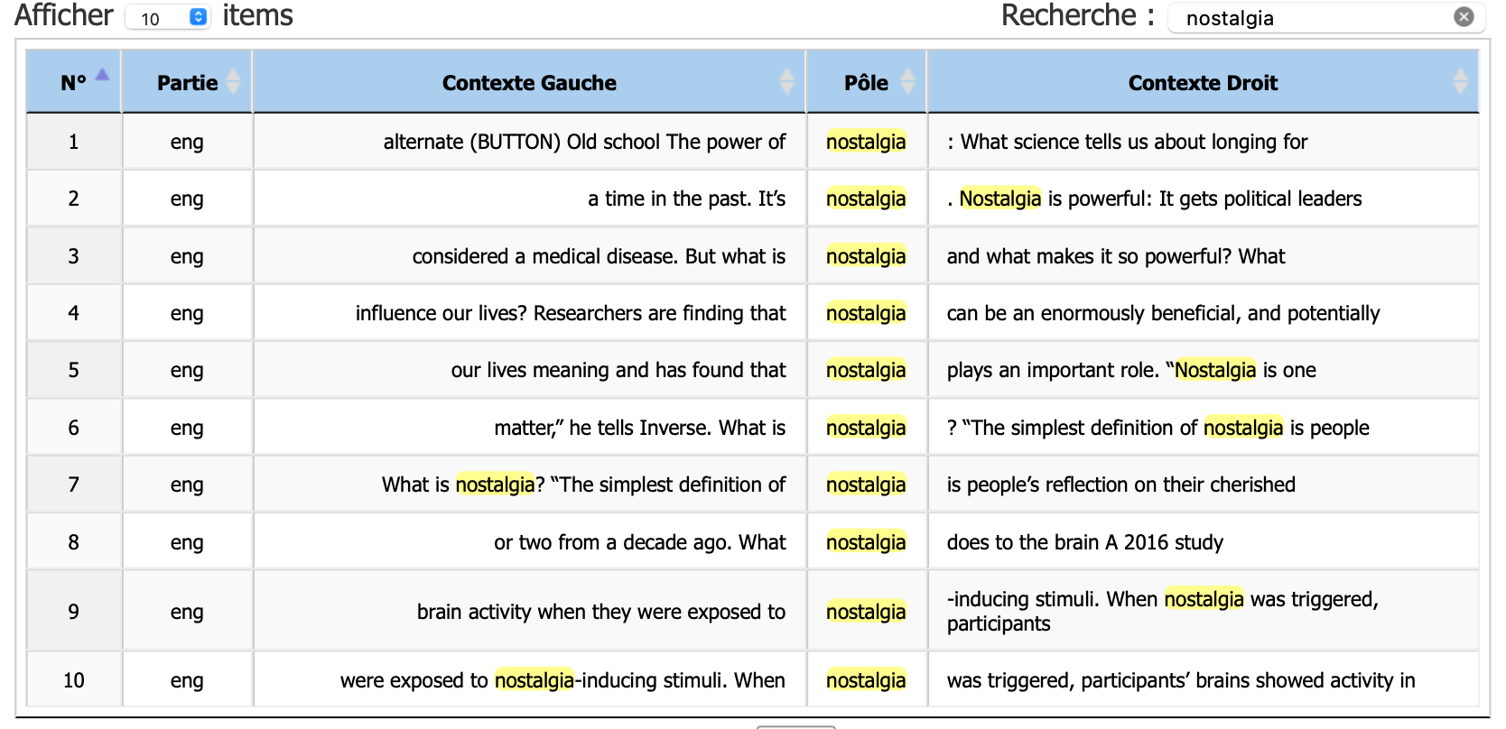Click highlighted pole word in row 5
The height and width of the screenshot is (729, 1506).
click(866, 370)
